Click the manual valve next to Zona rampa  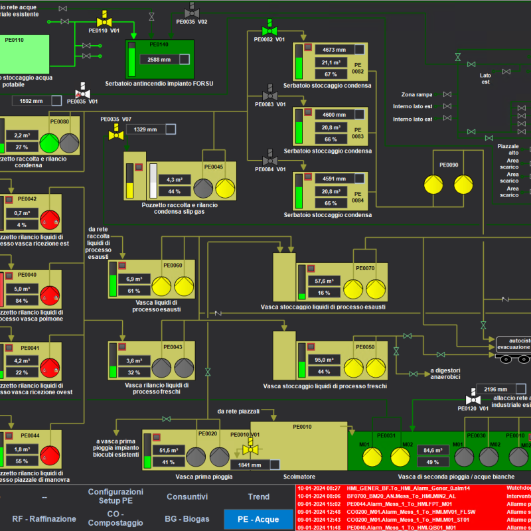(x=447, y=94)
